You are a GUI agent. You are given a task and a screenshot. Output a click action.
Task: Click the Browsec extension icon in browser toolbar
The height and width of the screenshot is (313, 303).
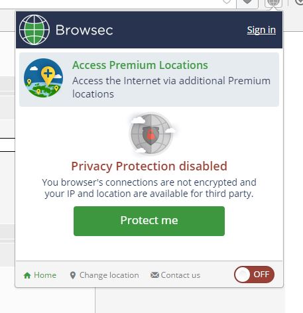tap(273, 3)
